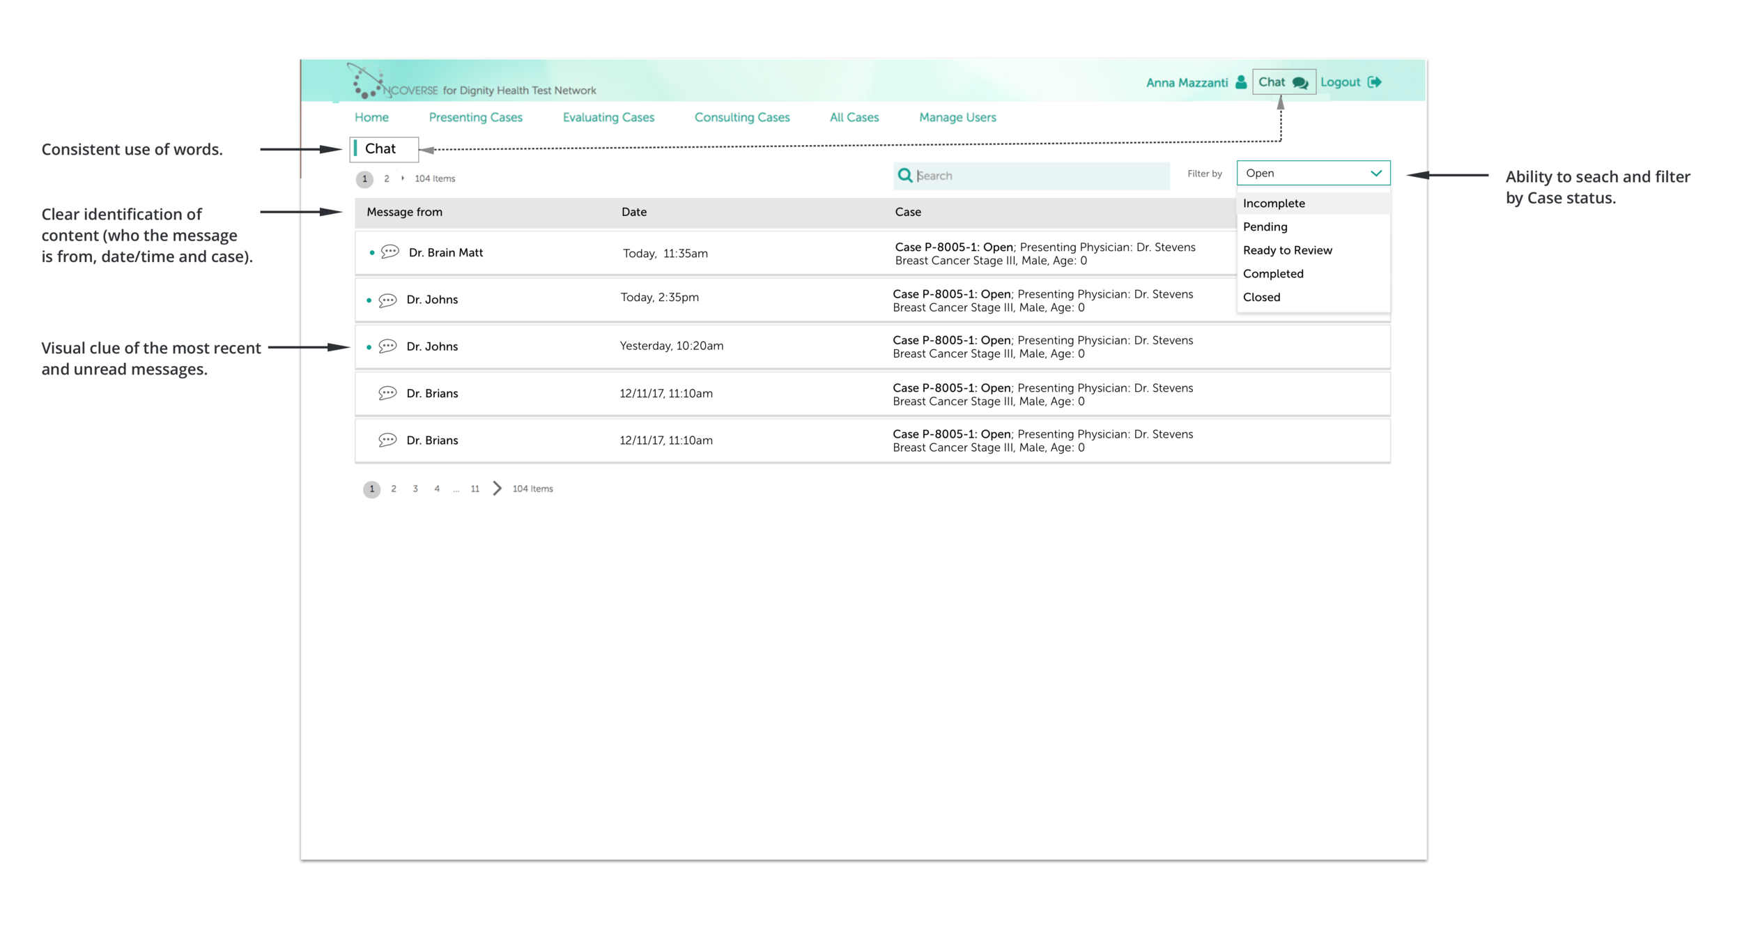Open Chat via header speech bubbles icon
1742x934 pixels.
(1300, 82)
